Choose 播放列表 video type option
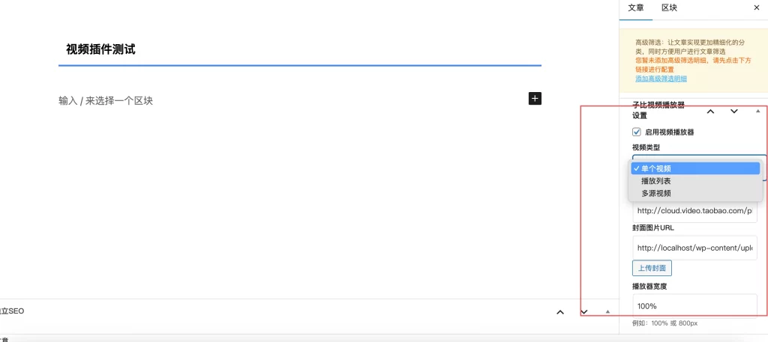Screen dimensions: 768x342 point(656,181)
